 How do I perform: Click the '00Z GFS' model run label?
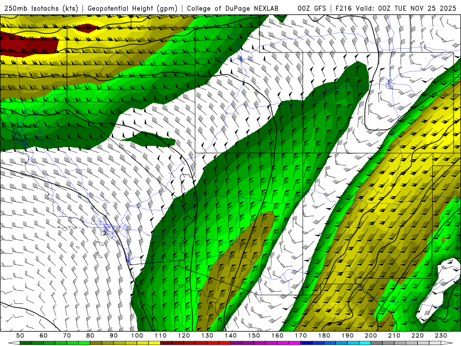pyautogui.click(x=312, y=9)
